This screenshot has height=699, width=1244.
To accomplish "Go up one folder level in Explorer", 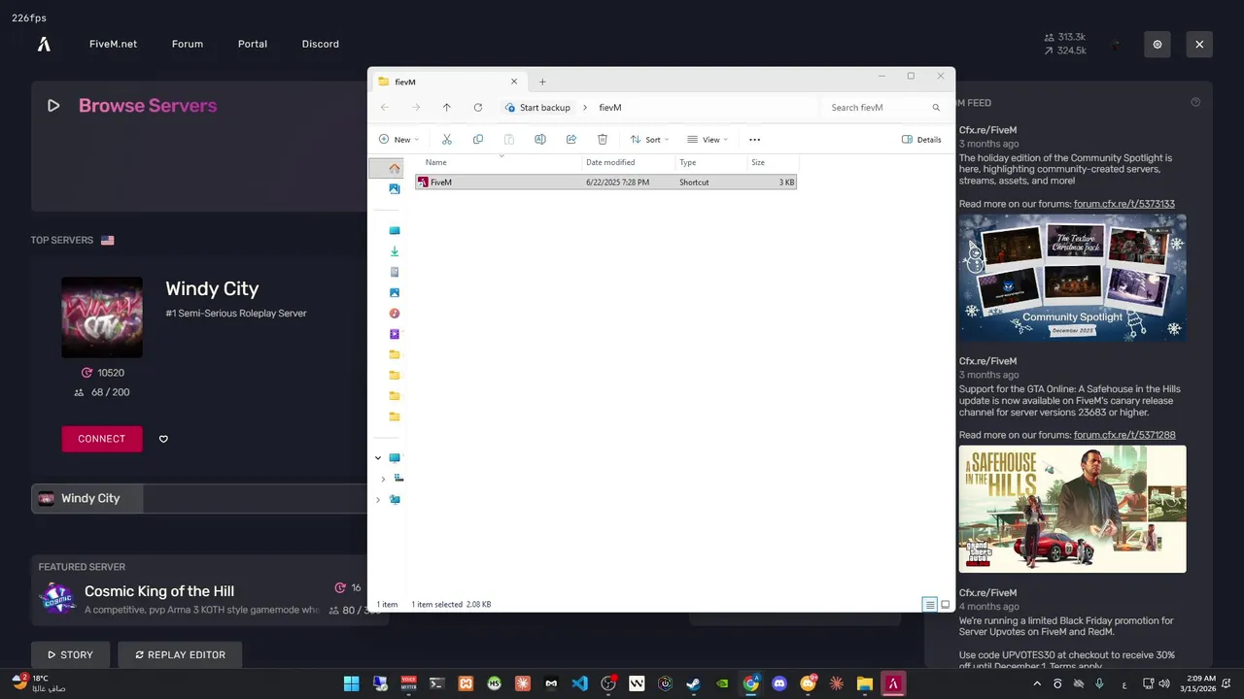I will (446, 108).
